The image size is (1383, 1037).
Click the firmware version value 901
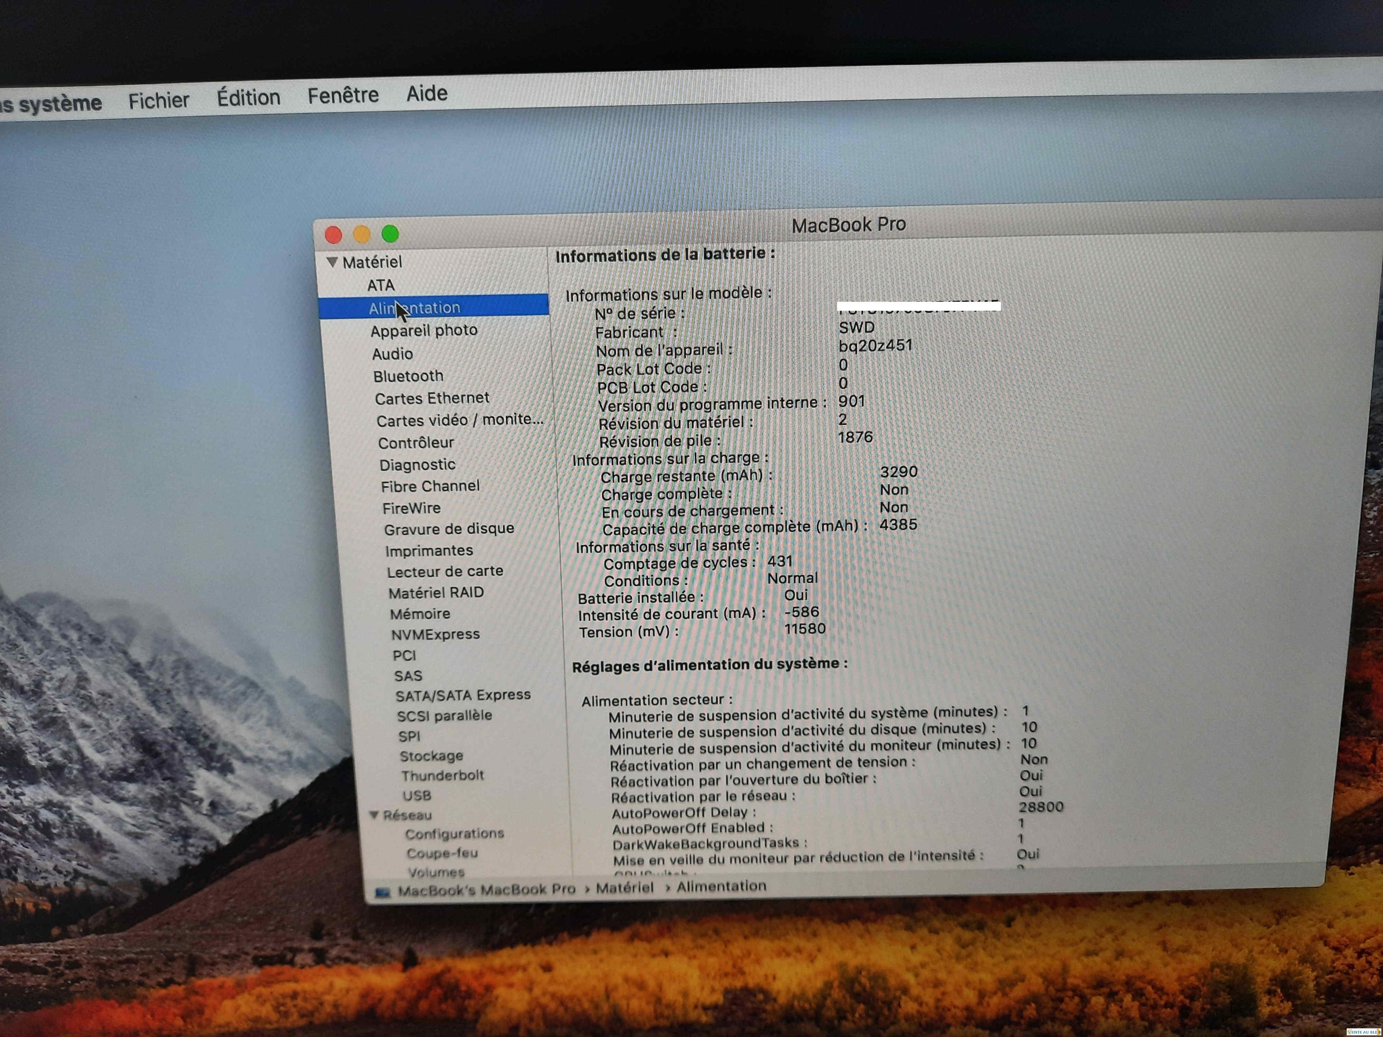coord(852,401)
